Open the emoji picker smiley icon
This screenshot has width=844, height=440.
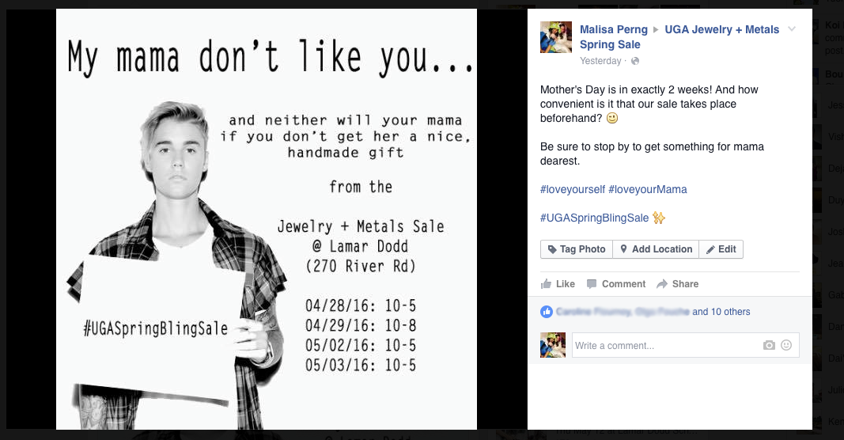[x=786, y=345]
